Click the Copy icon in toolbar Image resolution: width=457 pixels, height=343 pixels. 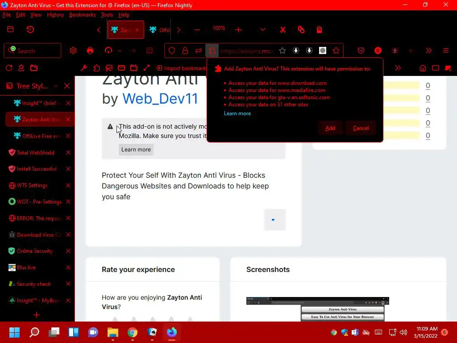tap(301, 30)
